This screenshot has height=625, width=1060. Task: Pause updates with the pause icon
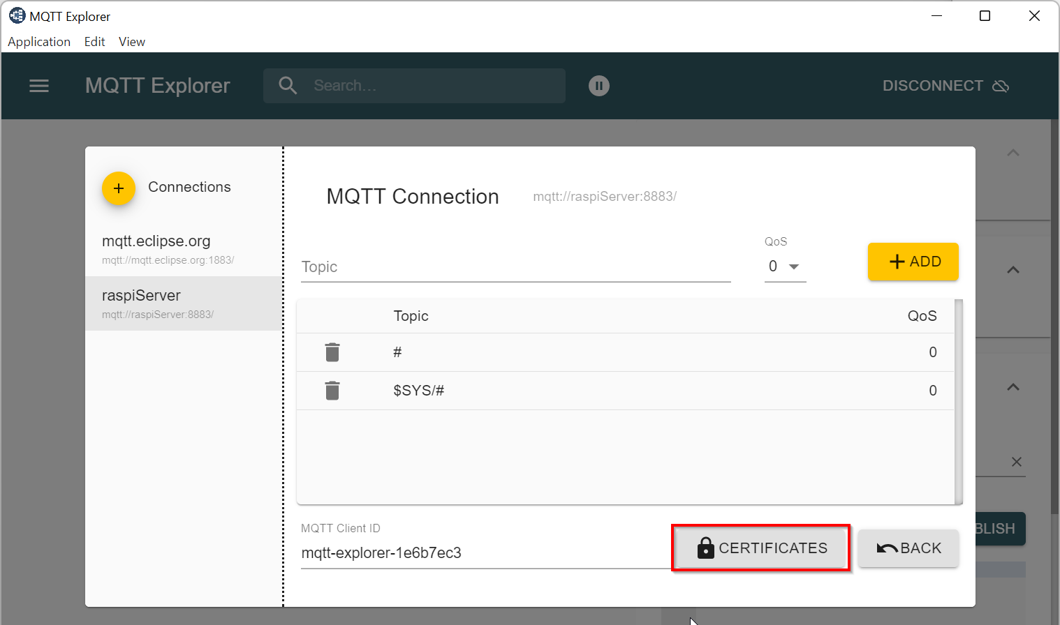[599, 86]
